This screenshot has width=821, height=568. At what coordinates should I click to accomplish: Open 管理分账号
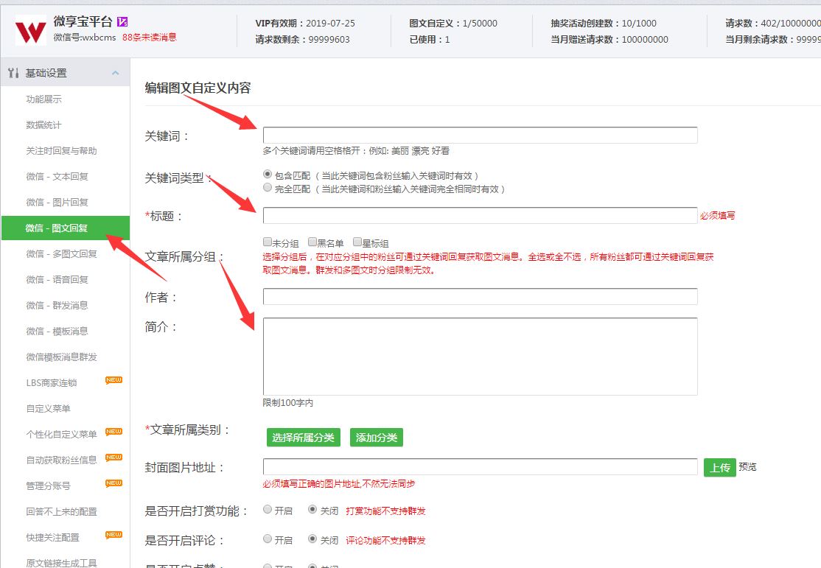pyautogui.click(x=48, y=485)
